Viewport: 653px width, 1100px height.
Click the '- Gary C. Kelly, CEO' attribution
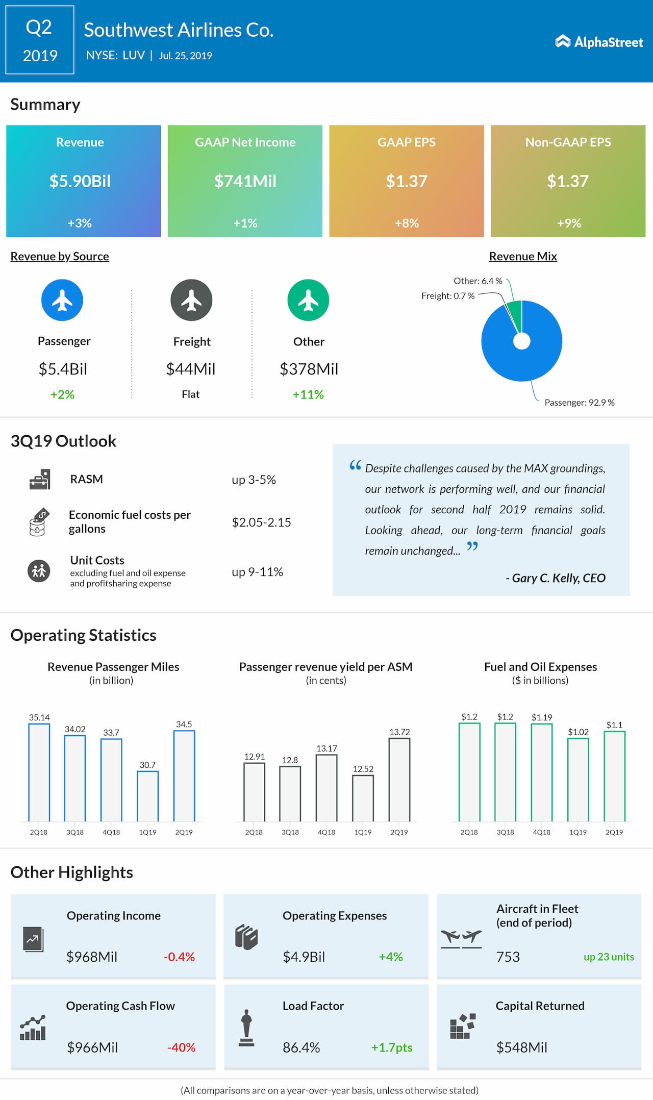[556, 578]
